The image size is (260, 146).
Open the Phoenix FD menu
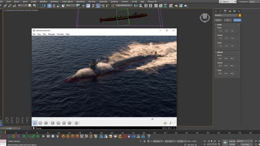pyautogui.click(x=152, y=2)
